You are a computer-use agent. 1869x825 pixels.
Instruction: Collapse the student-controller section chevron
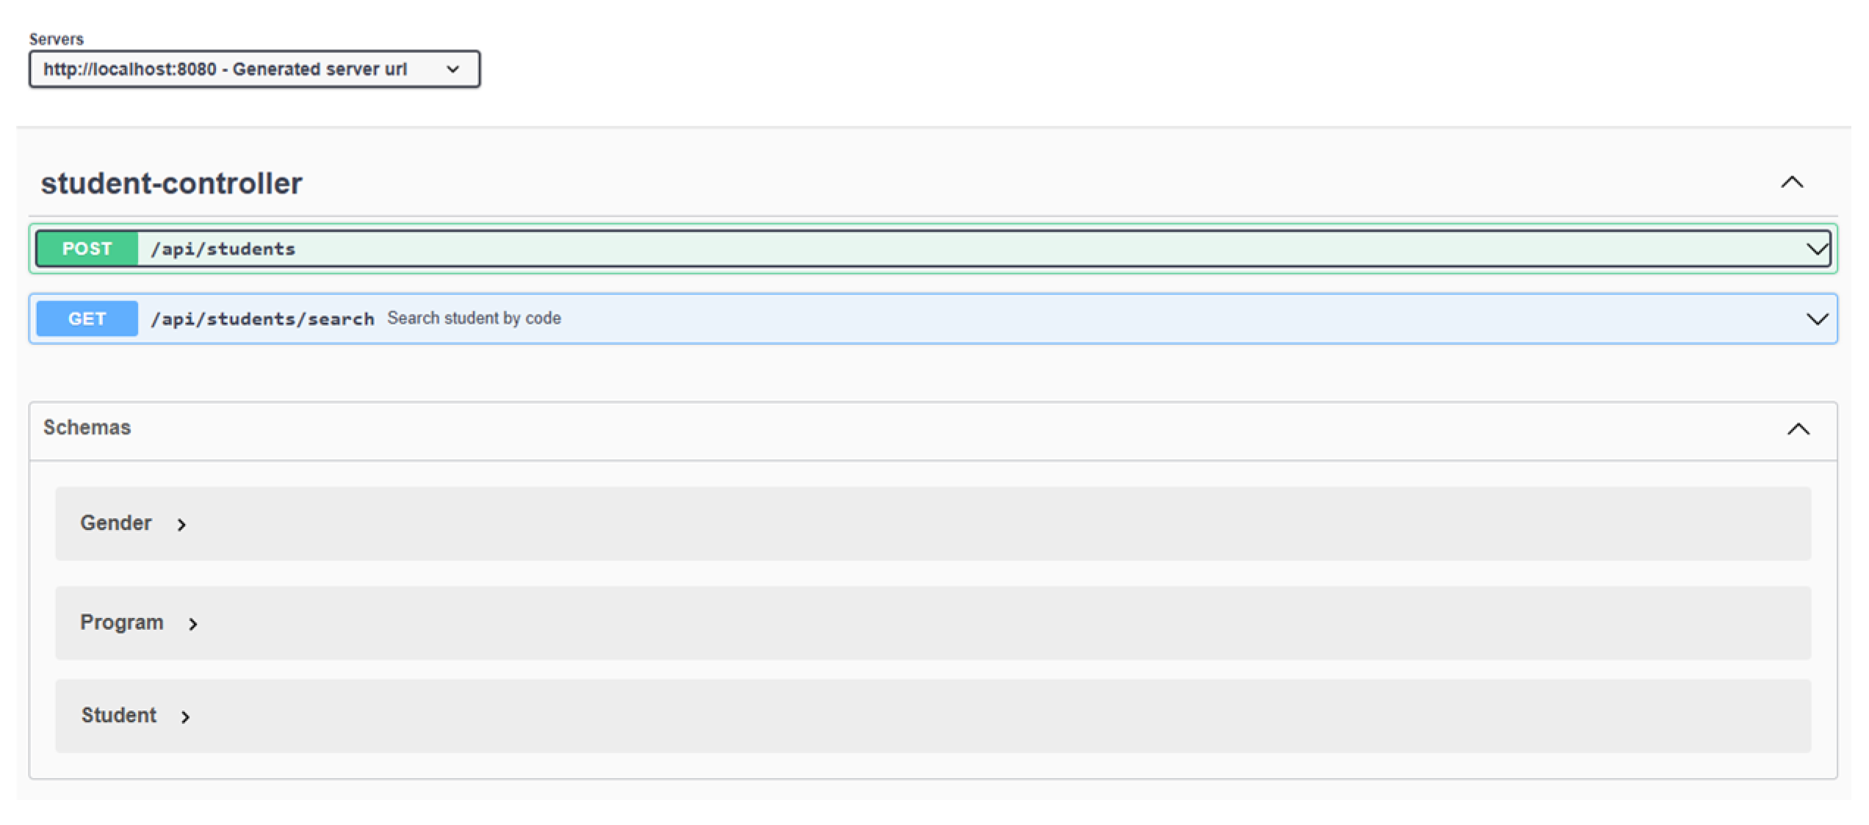[1792, 182]
